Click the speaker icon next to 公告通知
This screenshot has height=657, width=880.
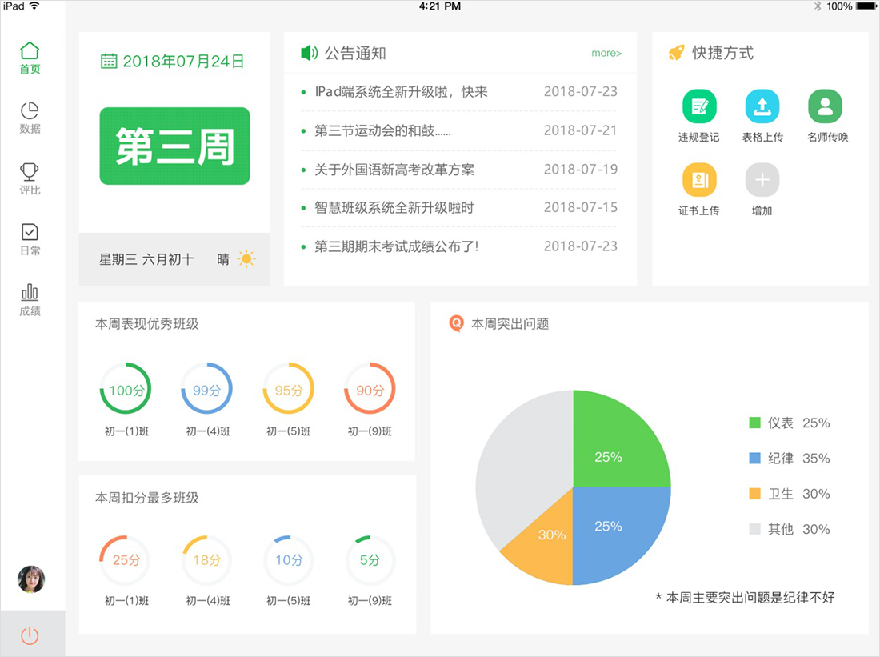[309, 54]
